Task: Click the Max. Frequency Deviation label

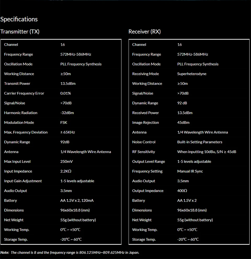Action: (x=26, y=132)
